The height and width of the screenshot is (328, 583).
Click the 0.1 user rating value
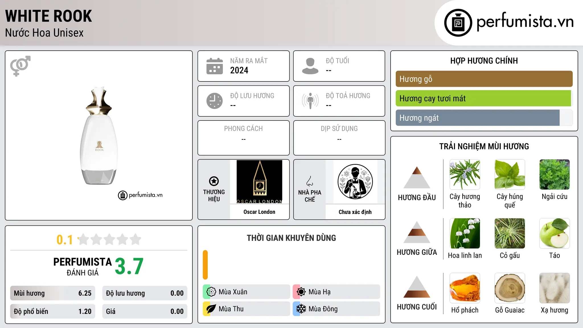click(x=65, y=240)
